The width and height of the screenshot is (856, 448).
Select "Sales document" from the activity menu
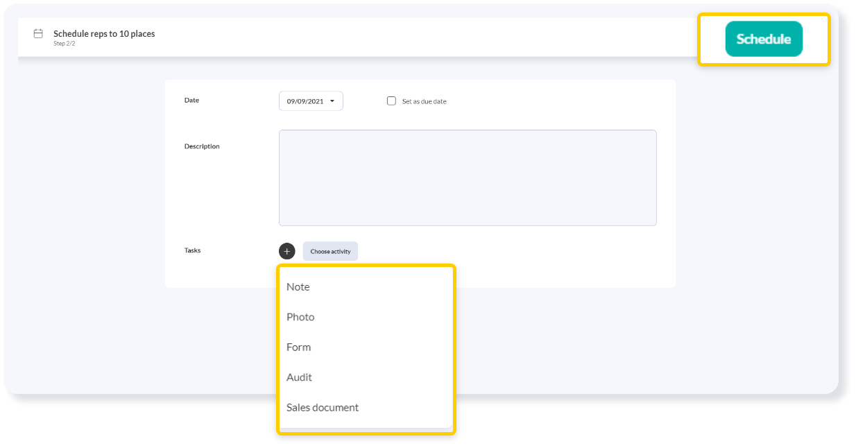[x=323, y=408]
